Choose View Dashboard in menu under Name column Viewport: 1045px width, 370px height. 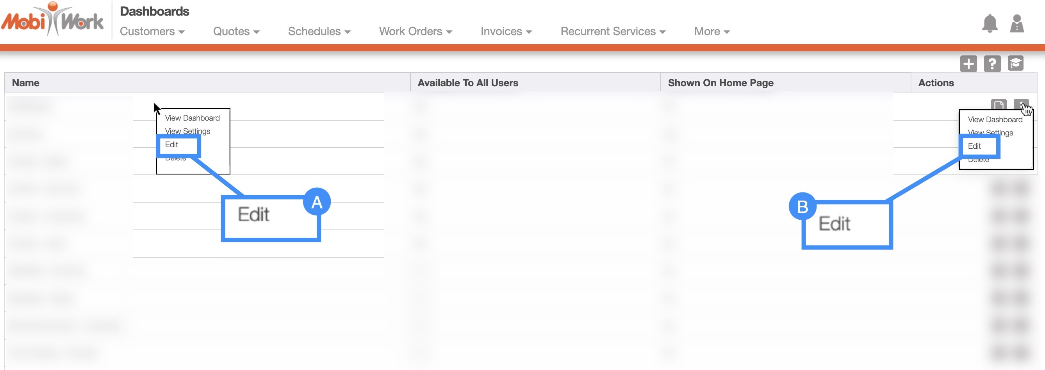(192, 118)
